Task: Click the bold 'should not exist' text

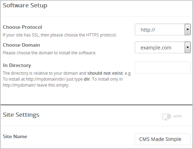Action: (x=105, y=73)
